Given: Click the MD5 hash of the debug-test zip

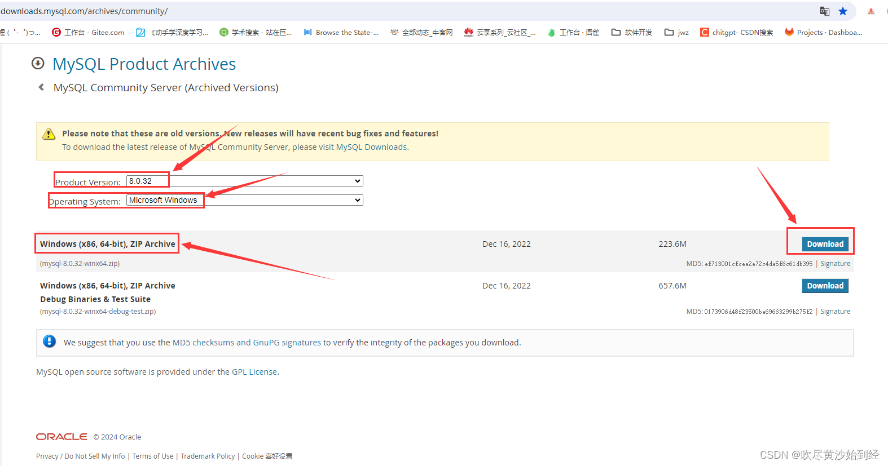Looking at the screenshot, I should (x=758, y=312).
